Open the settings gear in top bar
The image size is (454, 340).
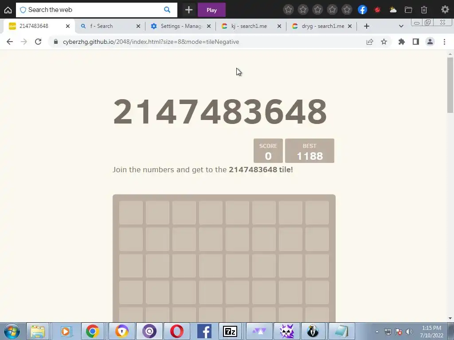[x=445, y=10]
